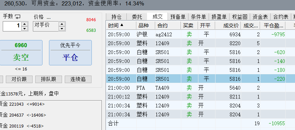Select the 塑料 row at 21:00:12
The width and height of the screenshot is (295, 130).
[x=200, y=96]
